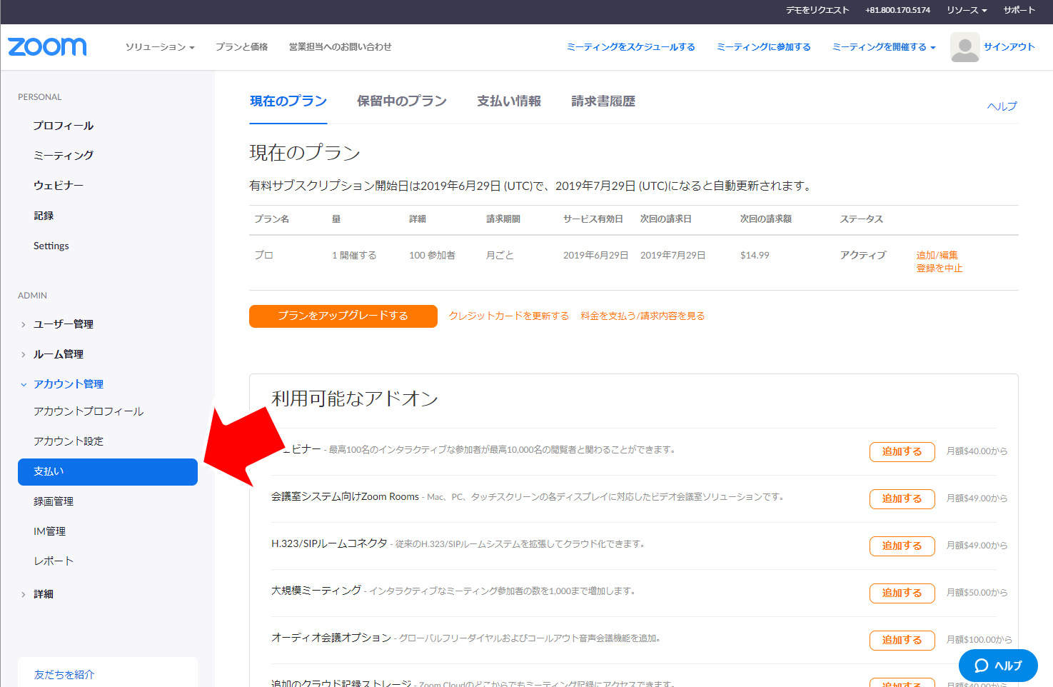Expand the 詳細 sidebar section

43,594
